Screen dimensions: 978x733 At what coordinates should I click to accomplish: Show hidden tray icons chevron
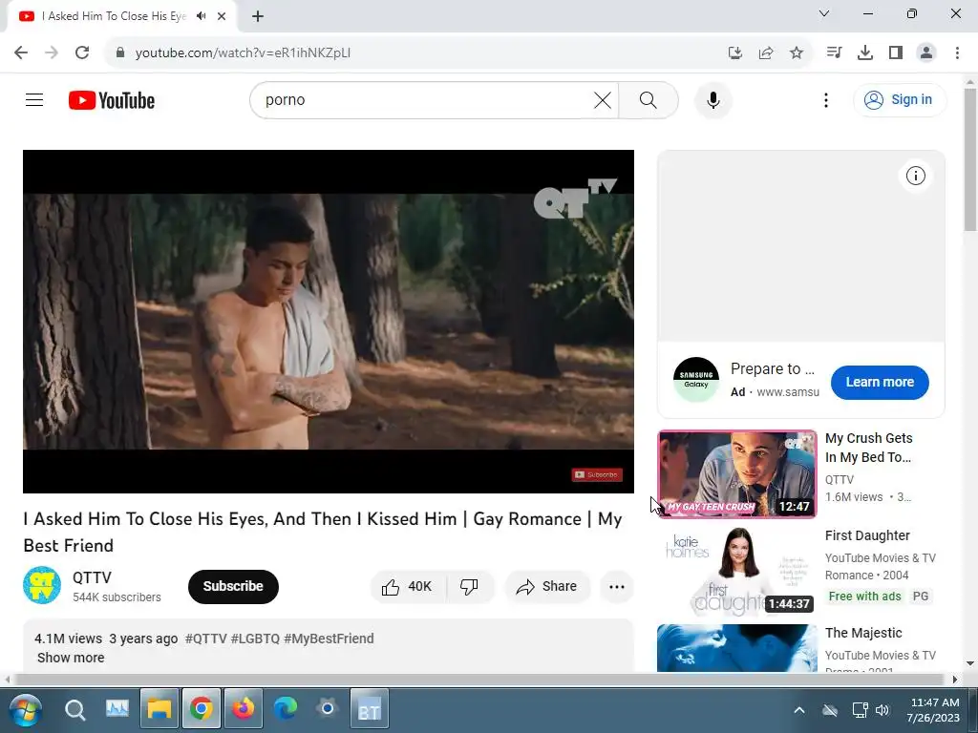(x=799, y=710)
